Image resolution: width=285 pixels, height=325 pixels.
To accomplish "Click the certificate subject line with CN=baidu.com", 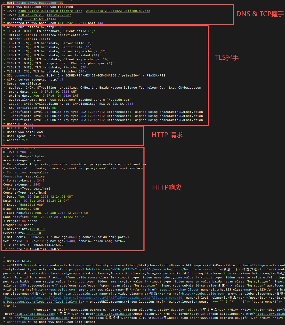I will pos(102,88).
